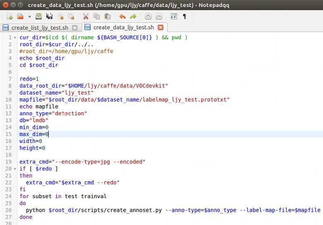The image size is (323, 225).
Task: Save the current file with the Save icon
Action: (38, 16)
